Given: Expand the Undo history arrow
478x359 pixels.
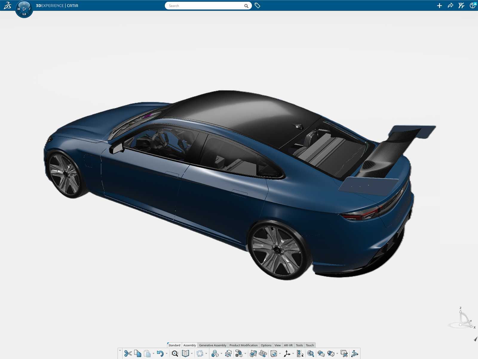Looking at the screenshot, I should pos(167,354).
